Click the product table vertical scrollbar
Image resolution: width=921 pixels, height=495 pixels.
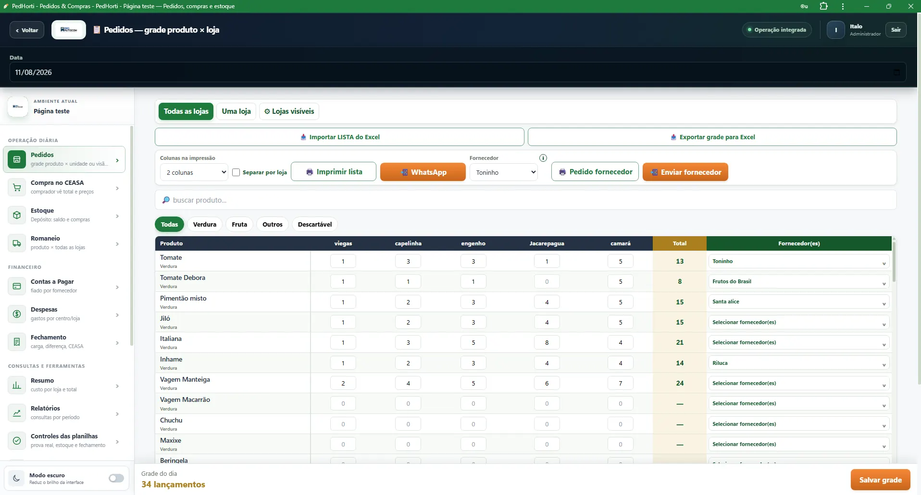pos(894,262)
